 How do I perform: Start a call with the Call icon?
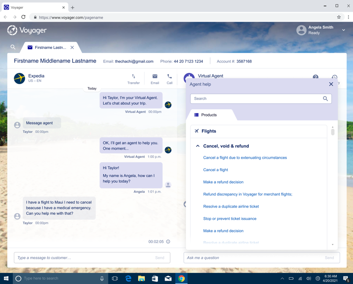[169, 76]
